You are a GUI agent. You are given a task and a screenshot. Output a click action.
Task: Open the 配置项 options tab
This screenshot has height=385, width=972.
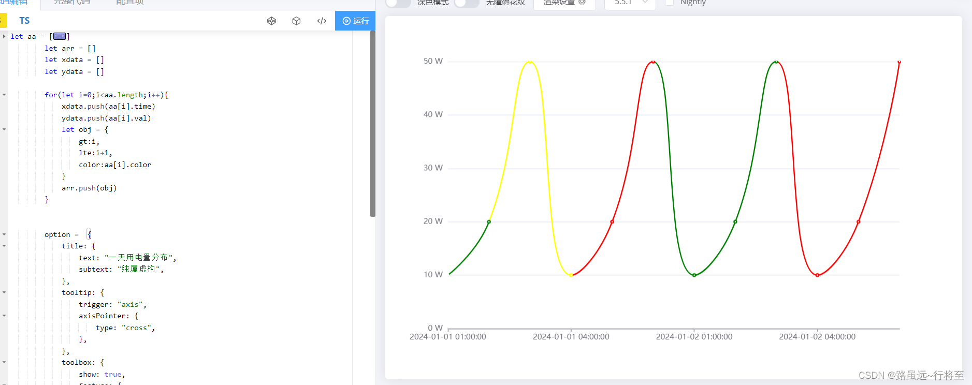coord(130,3)
